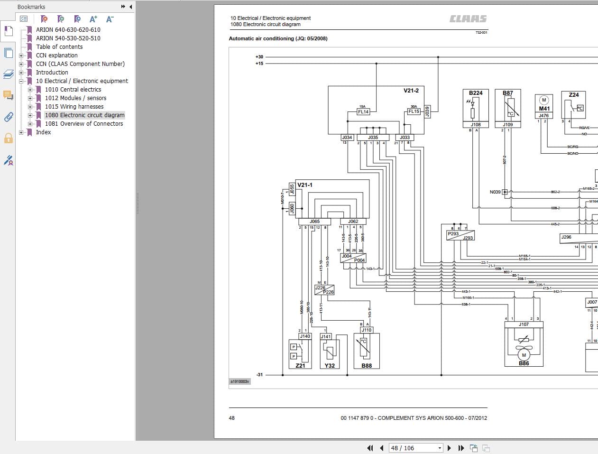The width and height of the screenshot is (598, 454).
Task: Open the Bookmarks sidebar tab
Action: point(8,31)
